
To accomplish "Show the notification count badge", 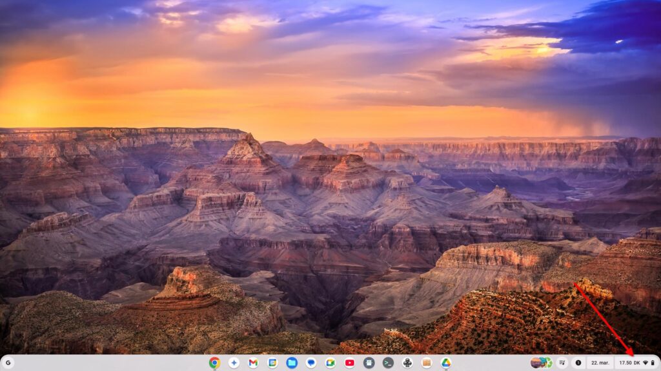I will pyautogui.click(x=578, y=363).
